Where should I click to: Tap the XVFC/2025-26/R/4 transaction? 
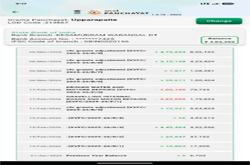[x=125, y=118]
